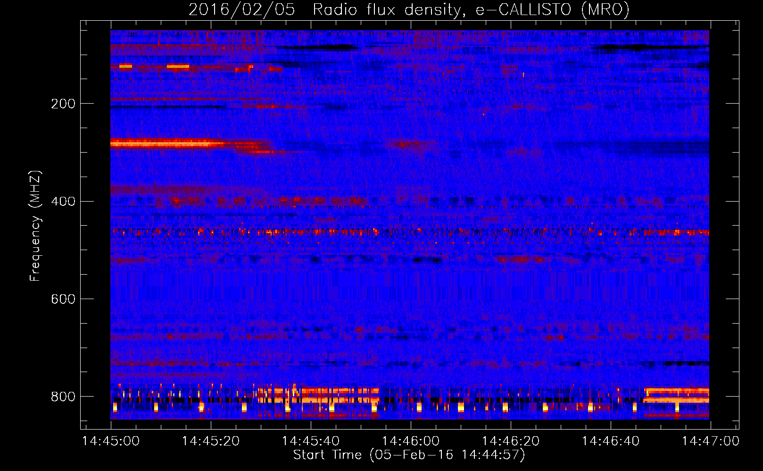Click the 600 frequency tick label
Image resolution: width=763 pixels, height=471 pixels.
[x=63, y=299]
